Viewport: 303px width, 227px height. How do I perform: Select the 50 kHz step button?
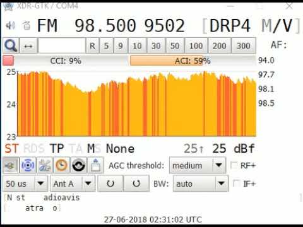(x=175, y=45)
